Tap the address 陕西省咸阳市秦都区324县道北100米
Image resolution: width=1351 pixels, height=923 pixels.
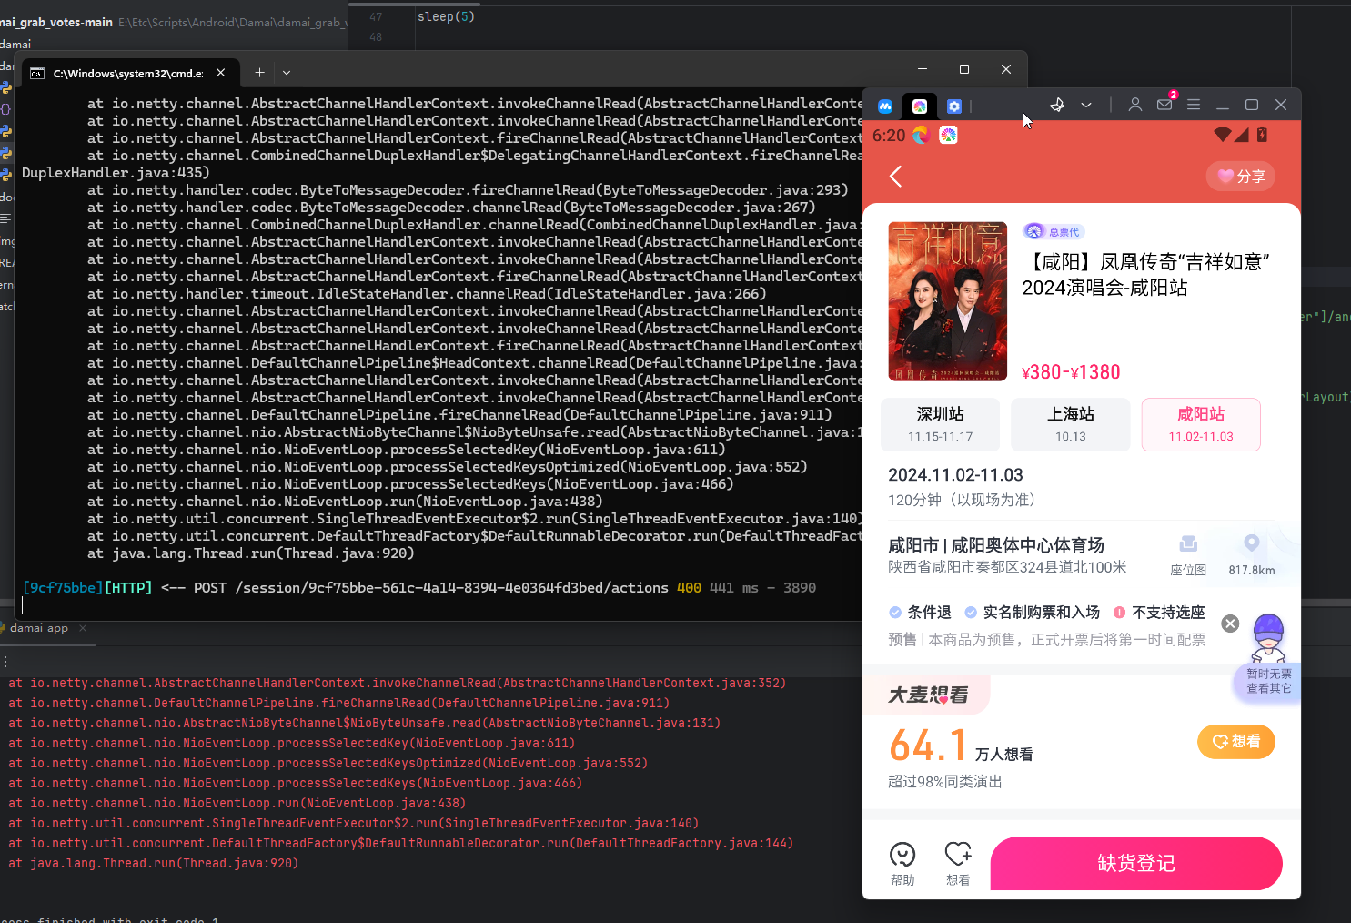coord(1007,568)
